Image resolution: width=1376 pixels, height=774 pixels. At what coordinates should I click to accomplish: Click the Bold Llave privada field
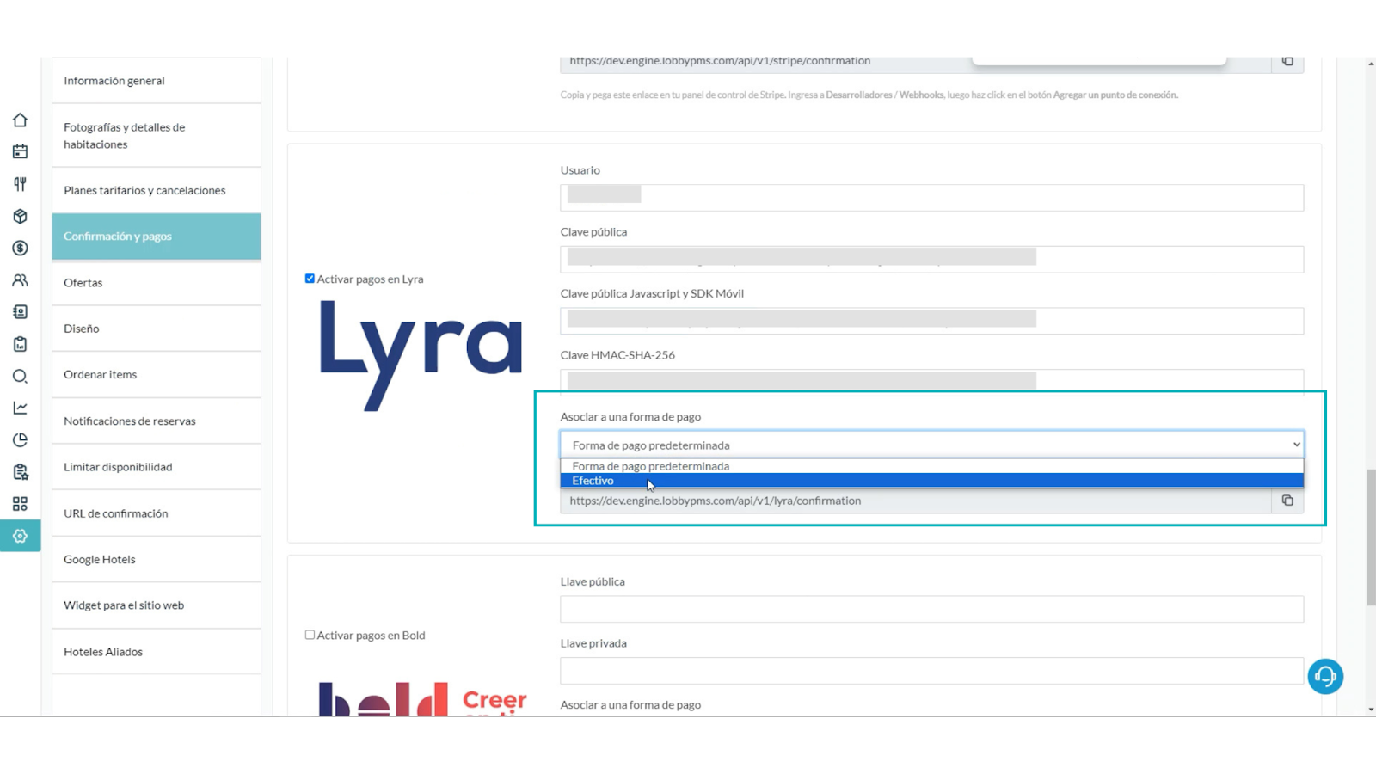tap(932, 671)
